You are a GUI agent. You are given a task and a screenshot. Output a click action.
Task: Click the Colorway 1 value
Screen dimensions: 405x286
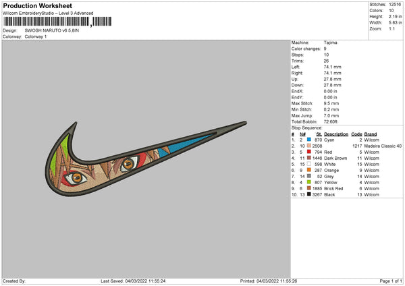pos(36,36)
